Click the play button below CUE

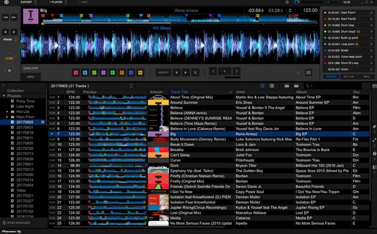pos(9,70)
